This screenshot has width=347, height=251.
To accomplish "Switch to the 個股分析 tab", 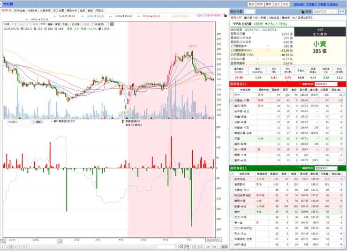I will tap(72, 11).
